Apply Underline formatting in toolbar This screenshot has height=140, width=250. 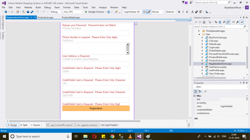[187, 12]
